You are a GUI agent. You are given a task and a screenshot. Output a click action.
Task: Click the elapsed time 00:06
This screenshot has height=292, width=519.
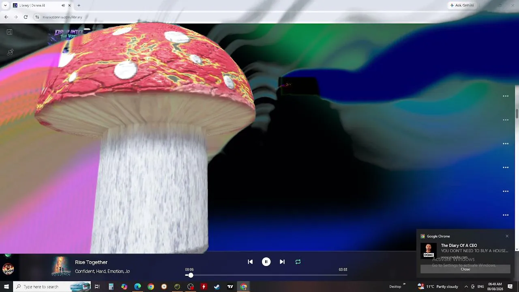click(189, 270)
